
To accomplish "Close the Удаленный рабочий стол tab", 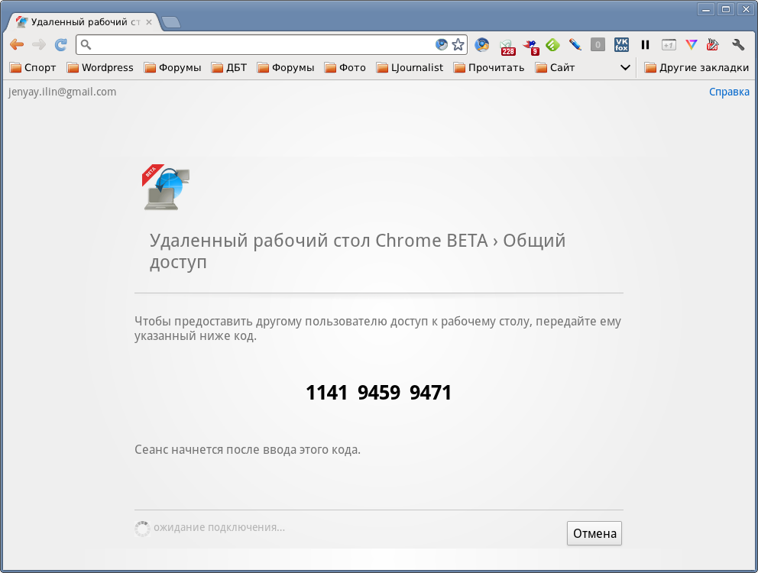I will click(149, 22).
